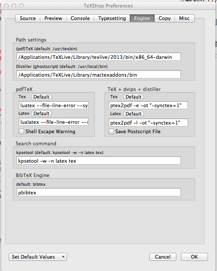
Task: Open the Copy tab
Action: click(x=165, y=18)
